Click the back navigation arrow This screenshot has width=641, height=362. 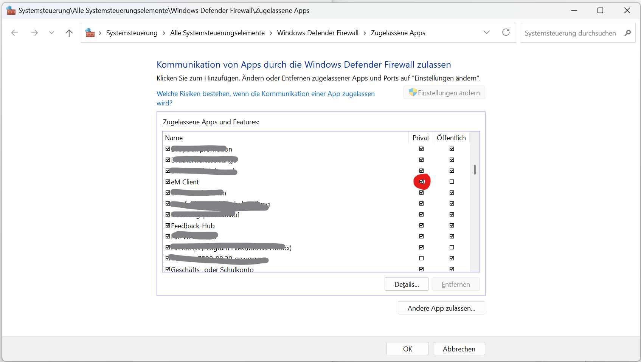[15, 33]
